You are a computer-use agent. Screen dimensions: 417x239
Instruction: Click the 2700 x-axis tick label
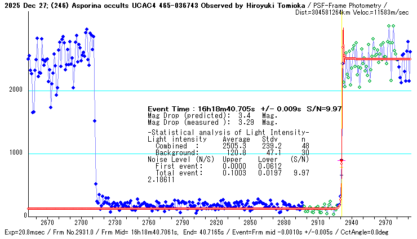[81, 223]
